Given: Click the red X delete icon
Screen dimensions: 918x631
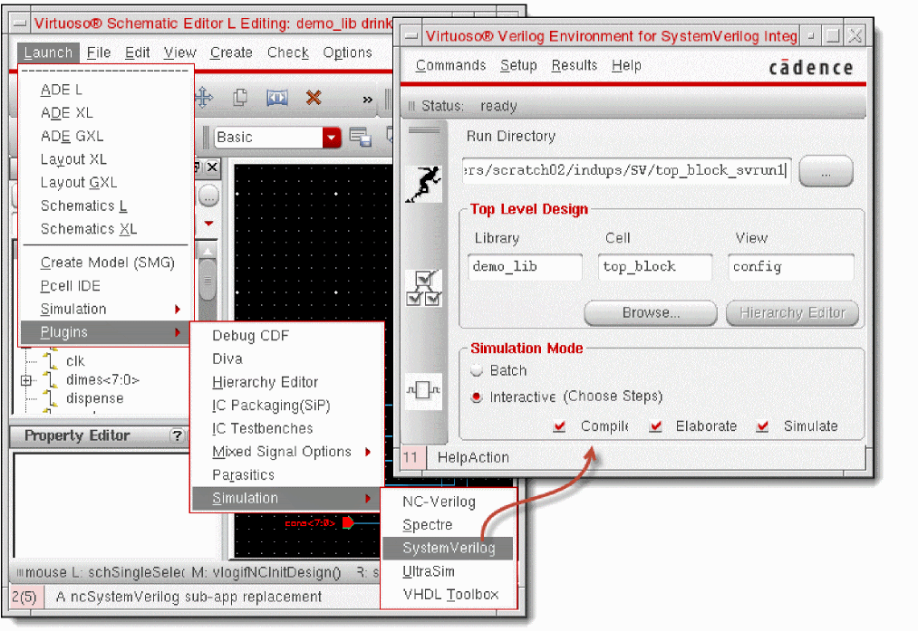Looking at the screenshot, I should (314, 98).
